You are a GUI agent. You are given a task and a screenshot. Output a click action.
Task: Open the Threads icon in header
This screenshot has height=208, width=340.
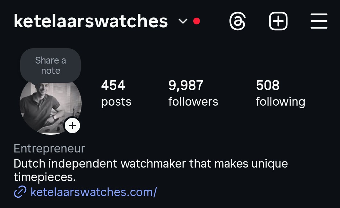coord(237,21)
